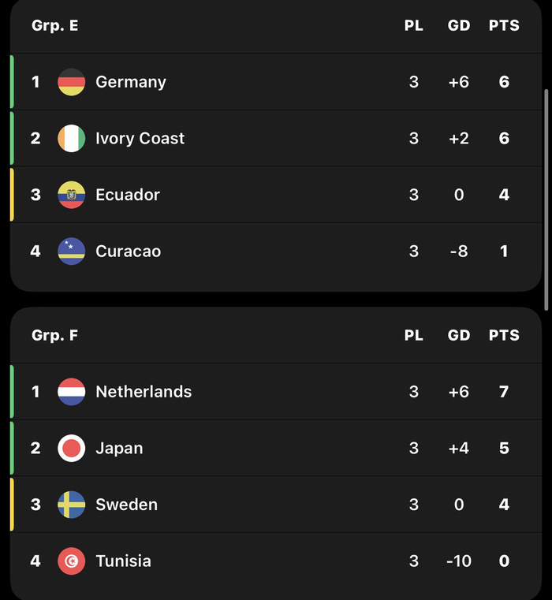Screen dimensions: 552x600
Task: Tap the Japan flag icon
Action: [x=71, y=448]
